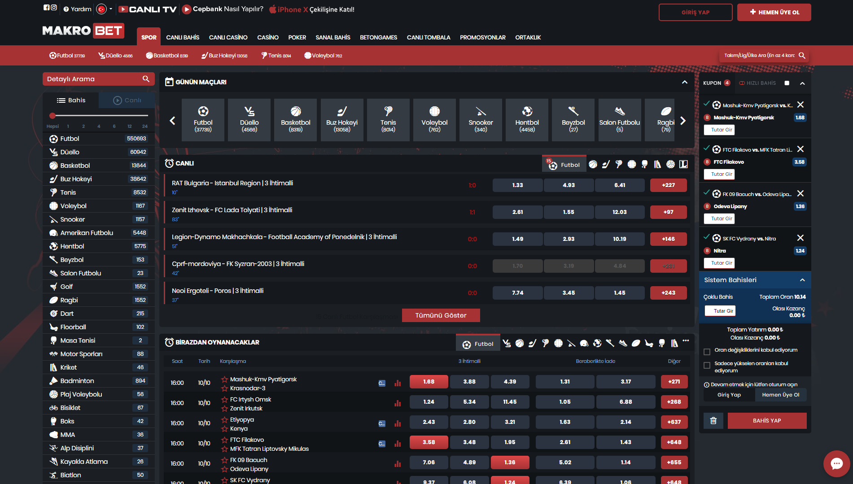Select Beyzbol tile in today's matches carousel
Image resolution: width=853 pixels, height=484 pixels.
(x=573, y=120)
